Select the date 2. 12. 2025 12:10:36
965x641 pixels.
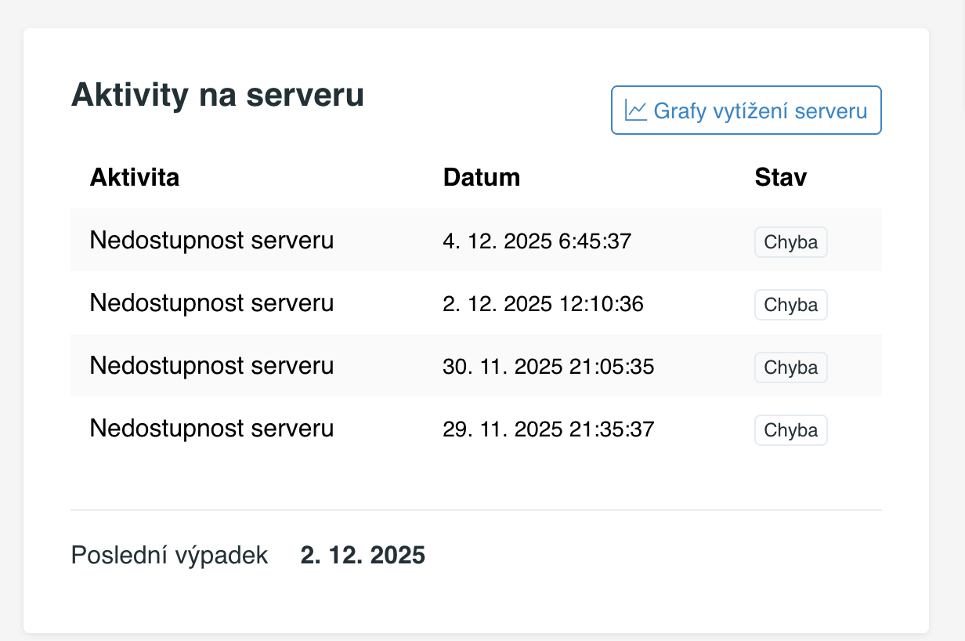[x=543, y=304]
